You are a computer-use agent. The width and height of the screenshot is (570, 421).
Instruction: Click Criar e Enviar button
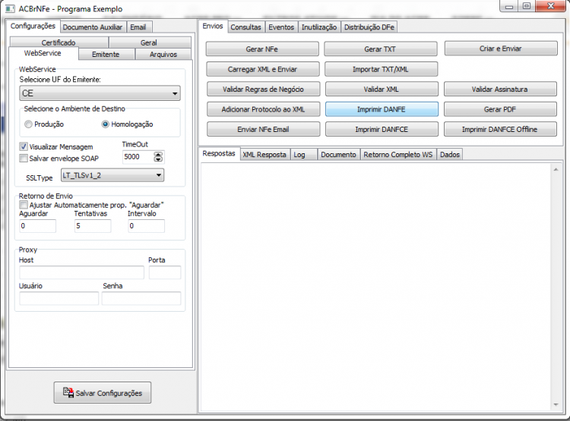(x=501, y=49)
